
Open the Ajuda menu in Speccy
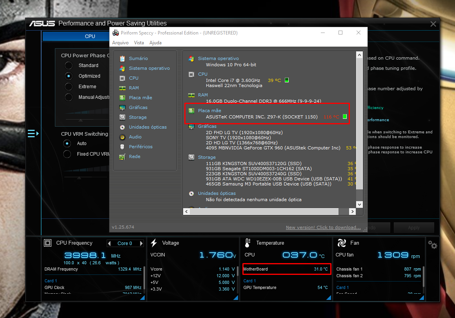155,43
